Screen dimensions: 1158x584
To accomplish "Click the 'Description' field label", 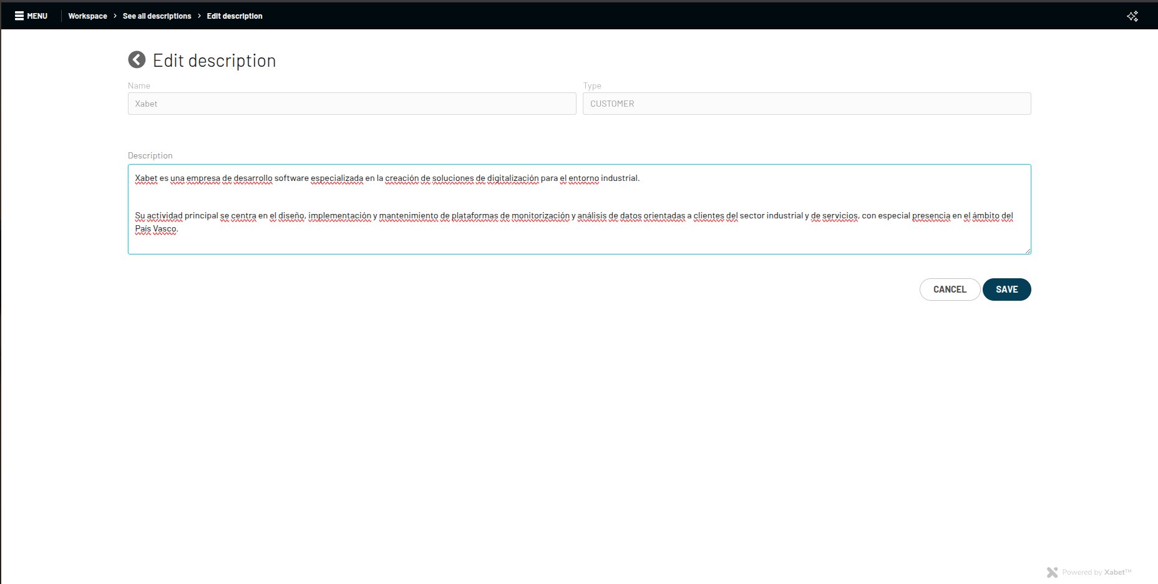I will (x=150, y=155).
